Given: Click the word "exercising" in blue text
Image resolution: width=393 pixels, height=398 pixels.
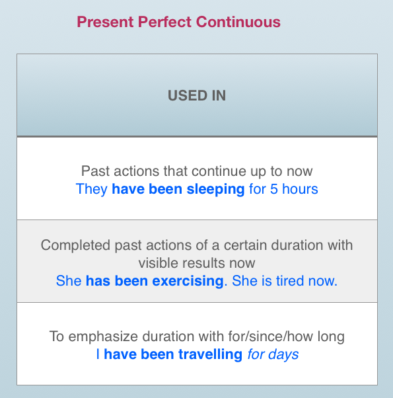Looking at the screenshot, I should (188, 281).
